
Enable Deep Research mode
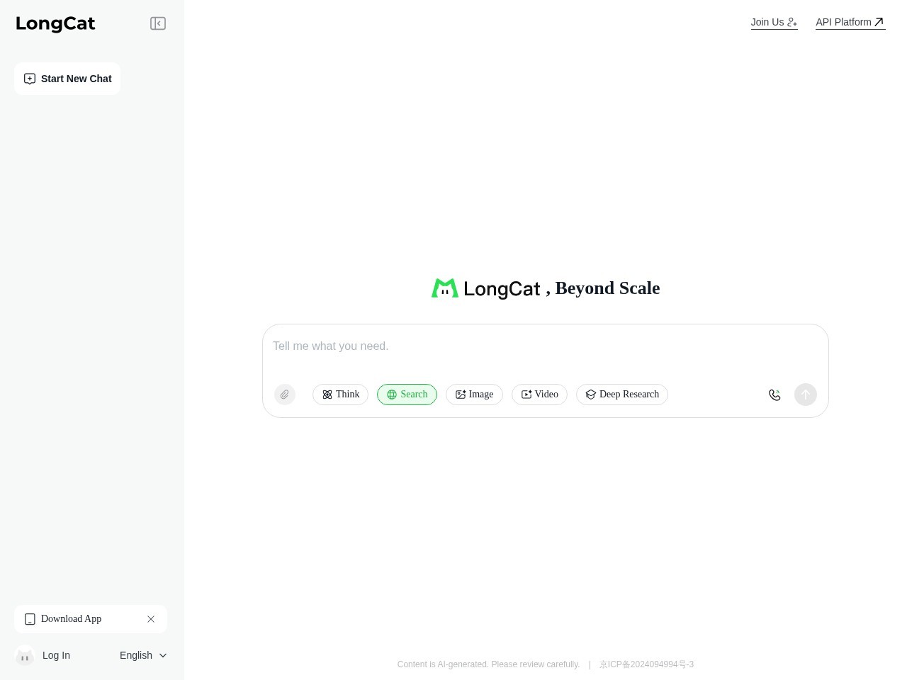click(622, 395)
